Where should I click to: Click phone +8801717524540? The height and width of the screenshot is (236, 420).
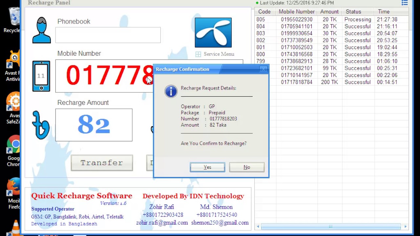pos(217,215)
